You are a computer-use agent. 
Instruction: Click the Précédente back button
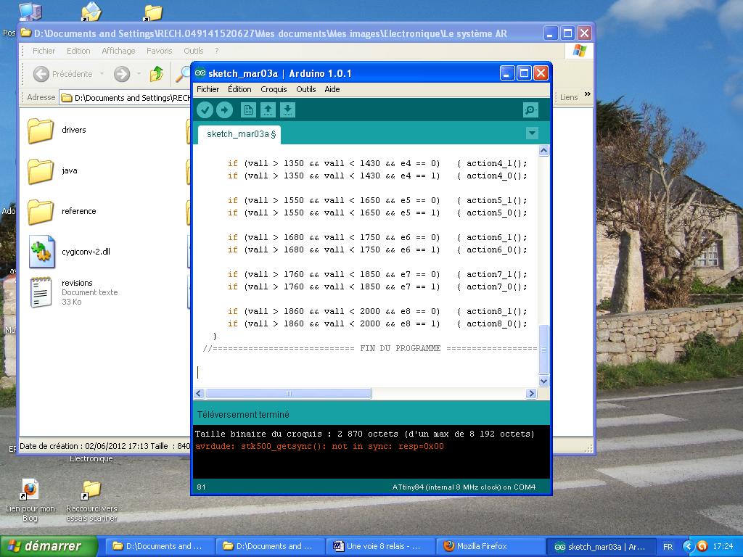pos(64,73)
